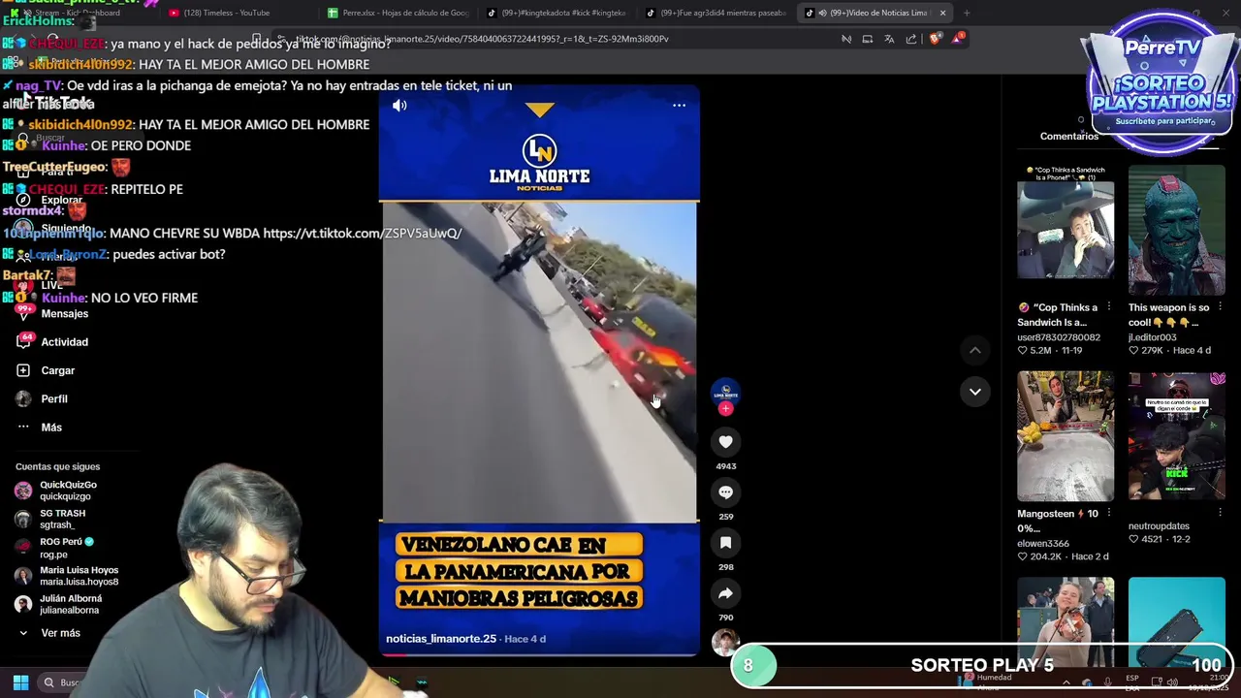Share the video using the arrow icon

[725, 593]
